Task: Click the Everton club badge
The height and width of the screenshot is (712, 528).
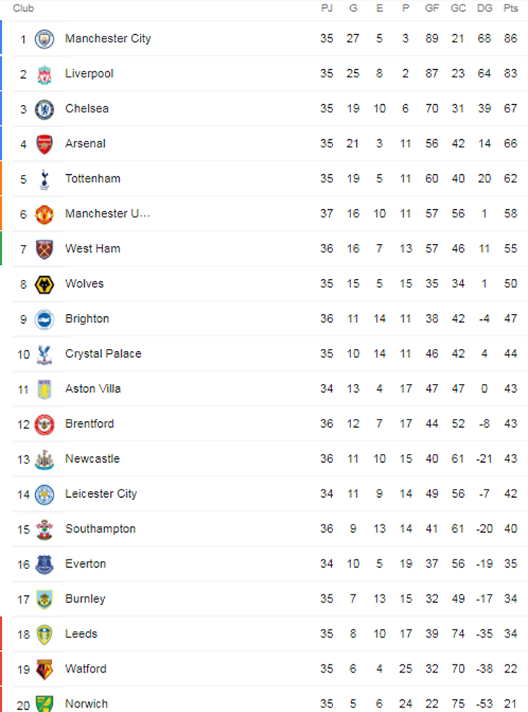Action: pos(45,564)
